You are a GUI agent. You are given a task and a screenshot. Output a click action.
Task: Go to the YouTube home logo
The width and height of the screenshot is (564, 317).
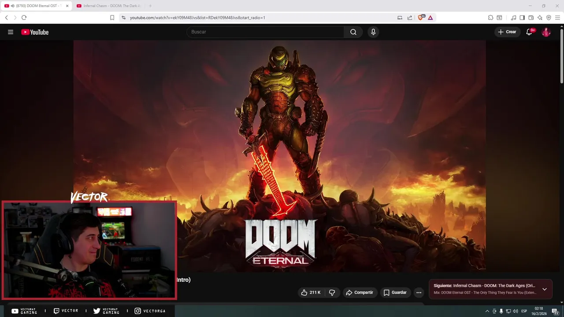[35, 32]
